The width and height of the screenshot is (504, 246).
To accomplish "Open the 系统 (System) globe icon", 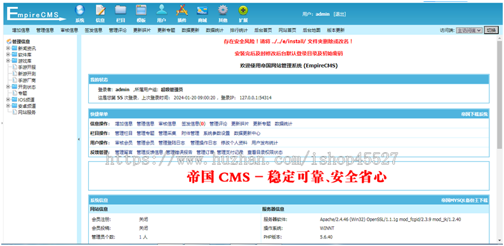I will point(80,10).
